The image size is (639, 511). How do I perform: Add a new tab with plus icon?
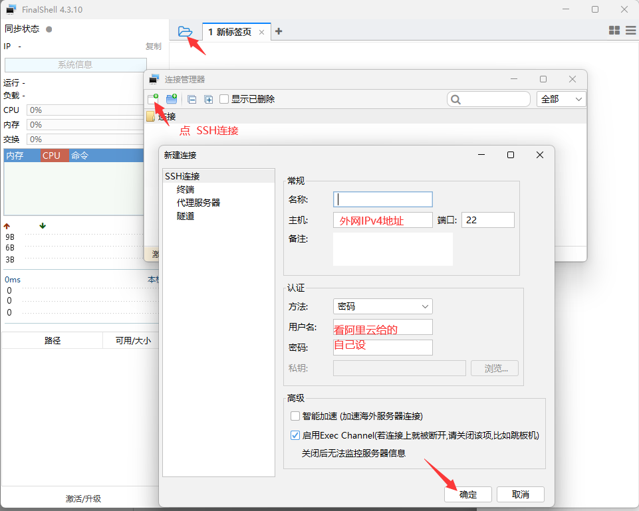click(279, 31)
